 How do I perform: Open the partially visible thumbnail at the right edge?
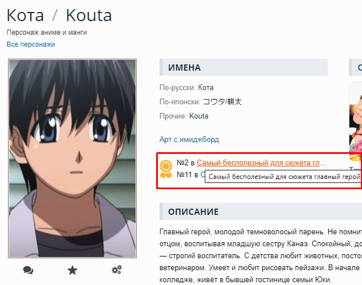356,121
